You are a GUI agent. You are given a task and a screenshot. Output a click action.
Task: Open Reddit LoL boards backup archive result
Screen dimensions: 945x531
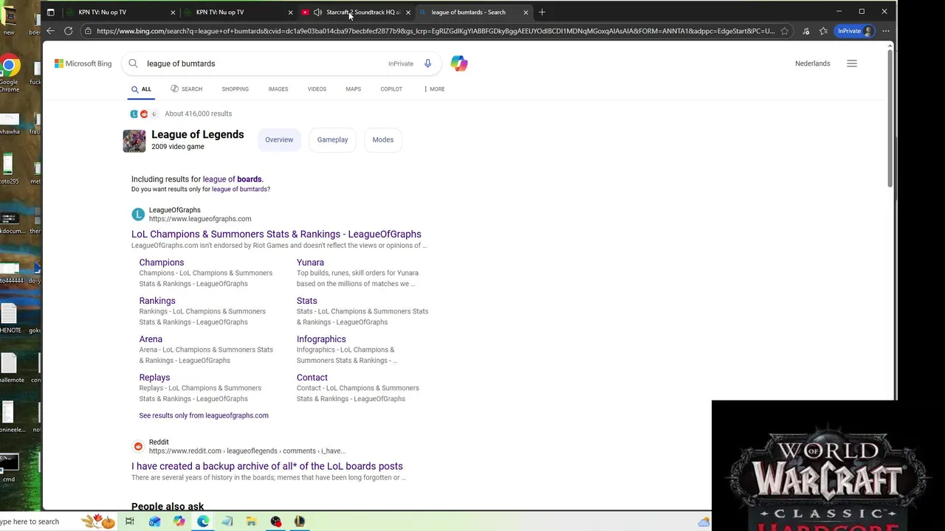(x=267, y=466)
